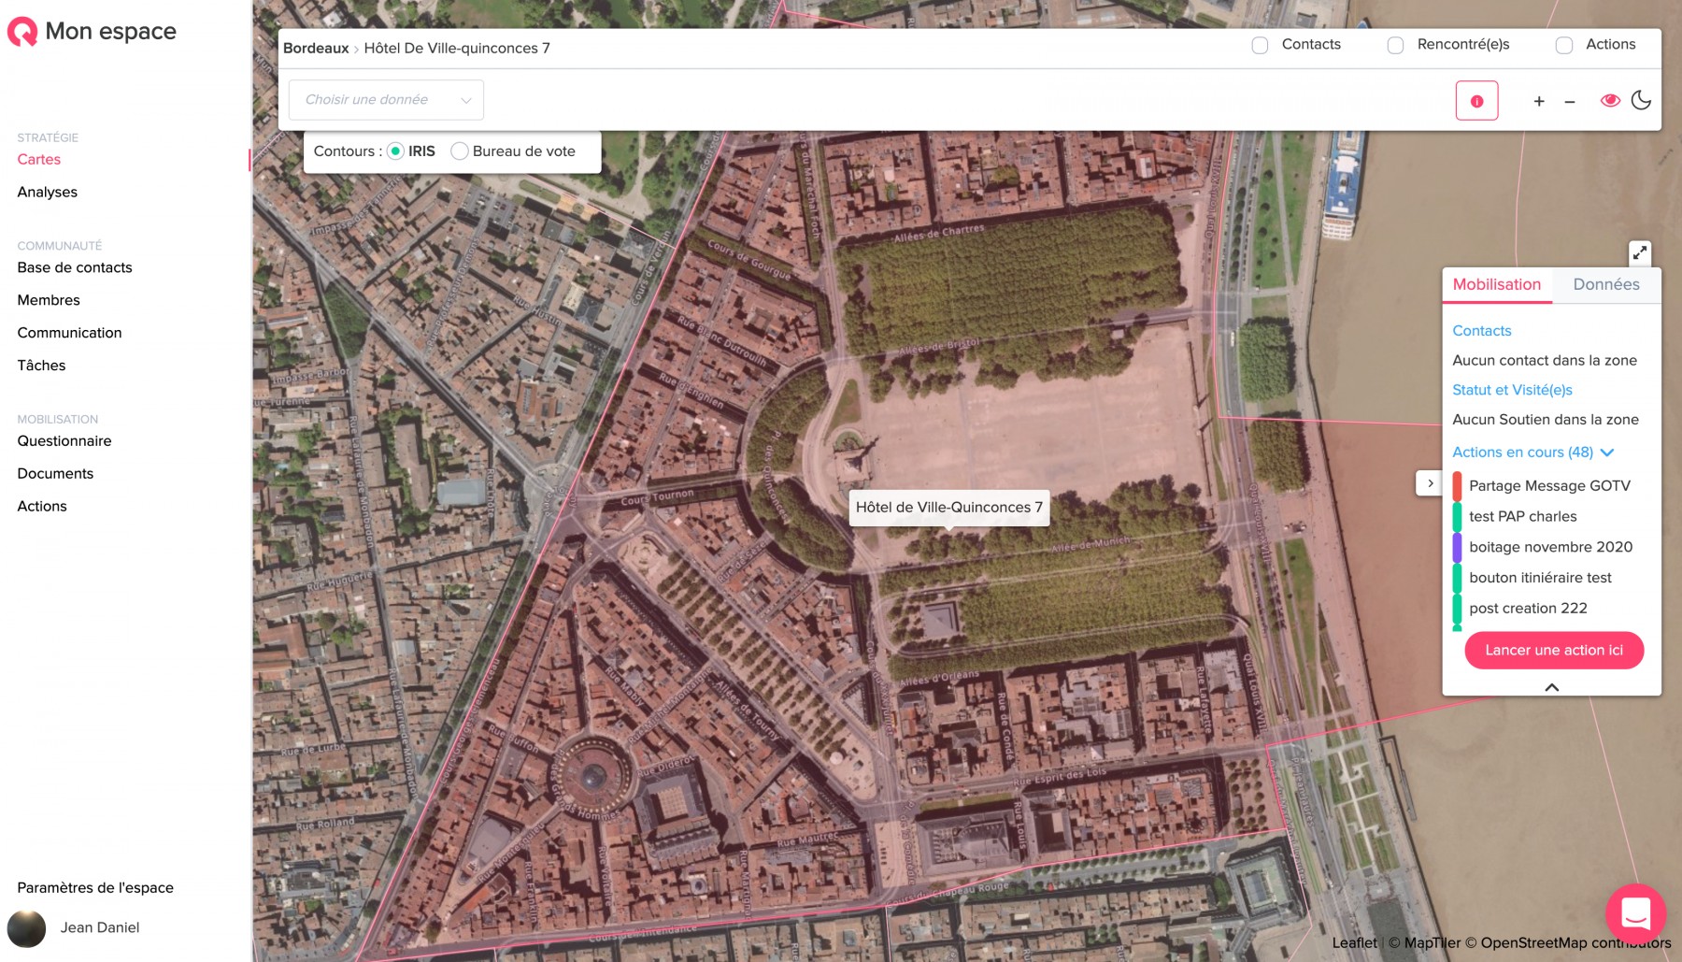
Task: Open Base de contacts in sidebar
Action: (x=75, y=267)
